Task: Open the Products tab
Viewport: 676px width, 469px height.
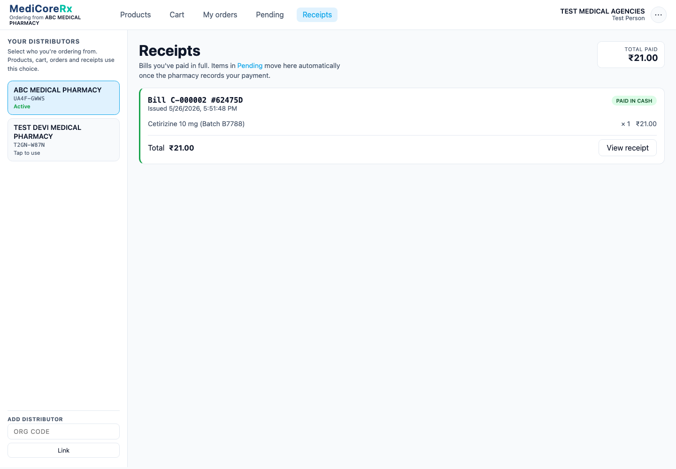Action: [135, 15]
